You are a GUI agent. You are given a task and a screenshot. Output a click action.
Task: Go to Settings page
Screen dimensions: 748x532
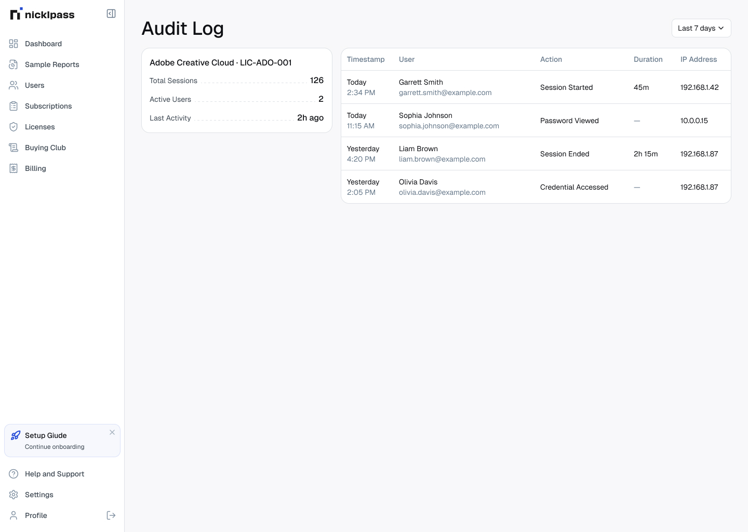coord(39,495)
